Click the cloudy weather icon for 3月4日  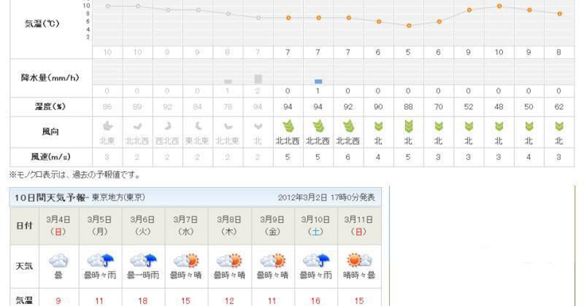click(x=58, y=261)
